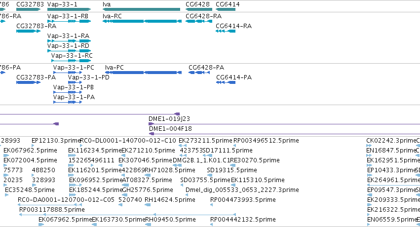The height and width of the screenshot is (227, 420).
Task: Select the CG32783-PA protein label
Action: click(x=36, y=77)
